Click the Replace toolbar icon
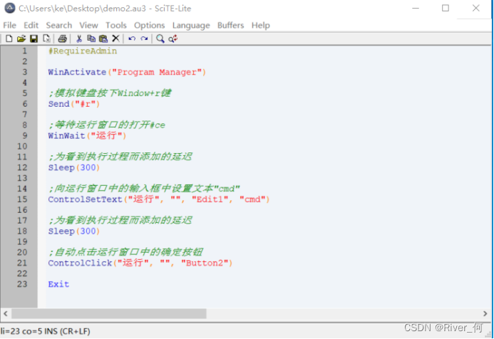This screenshot has height=339, width=494. (173, 38)
